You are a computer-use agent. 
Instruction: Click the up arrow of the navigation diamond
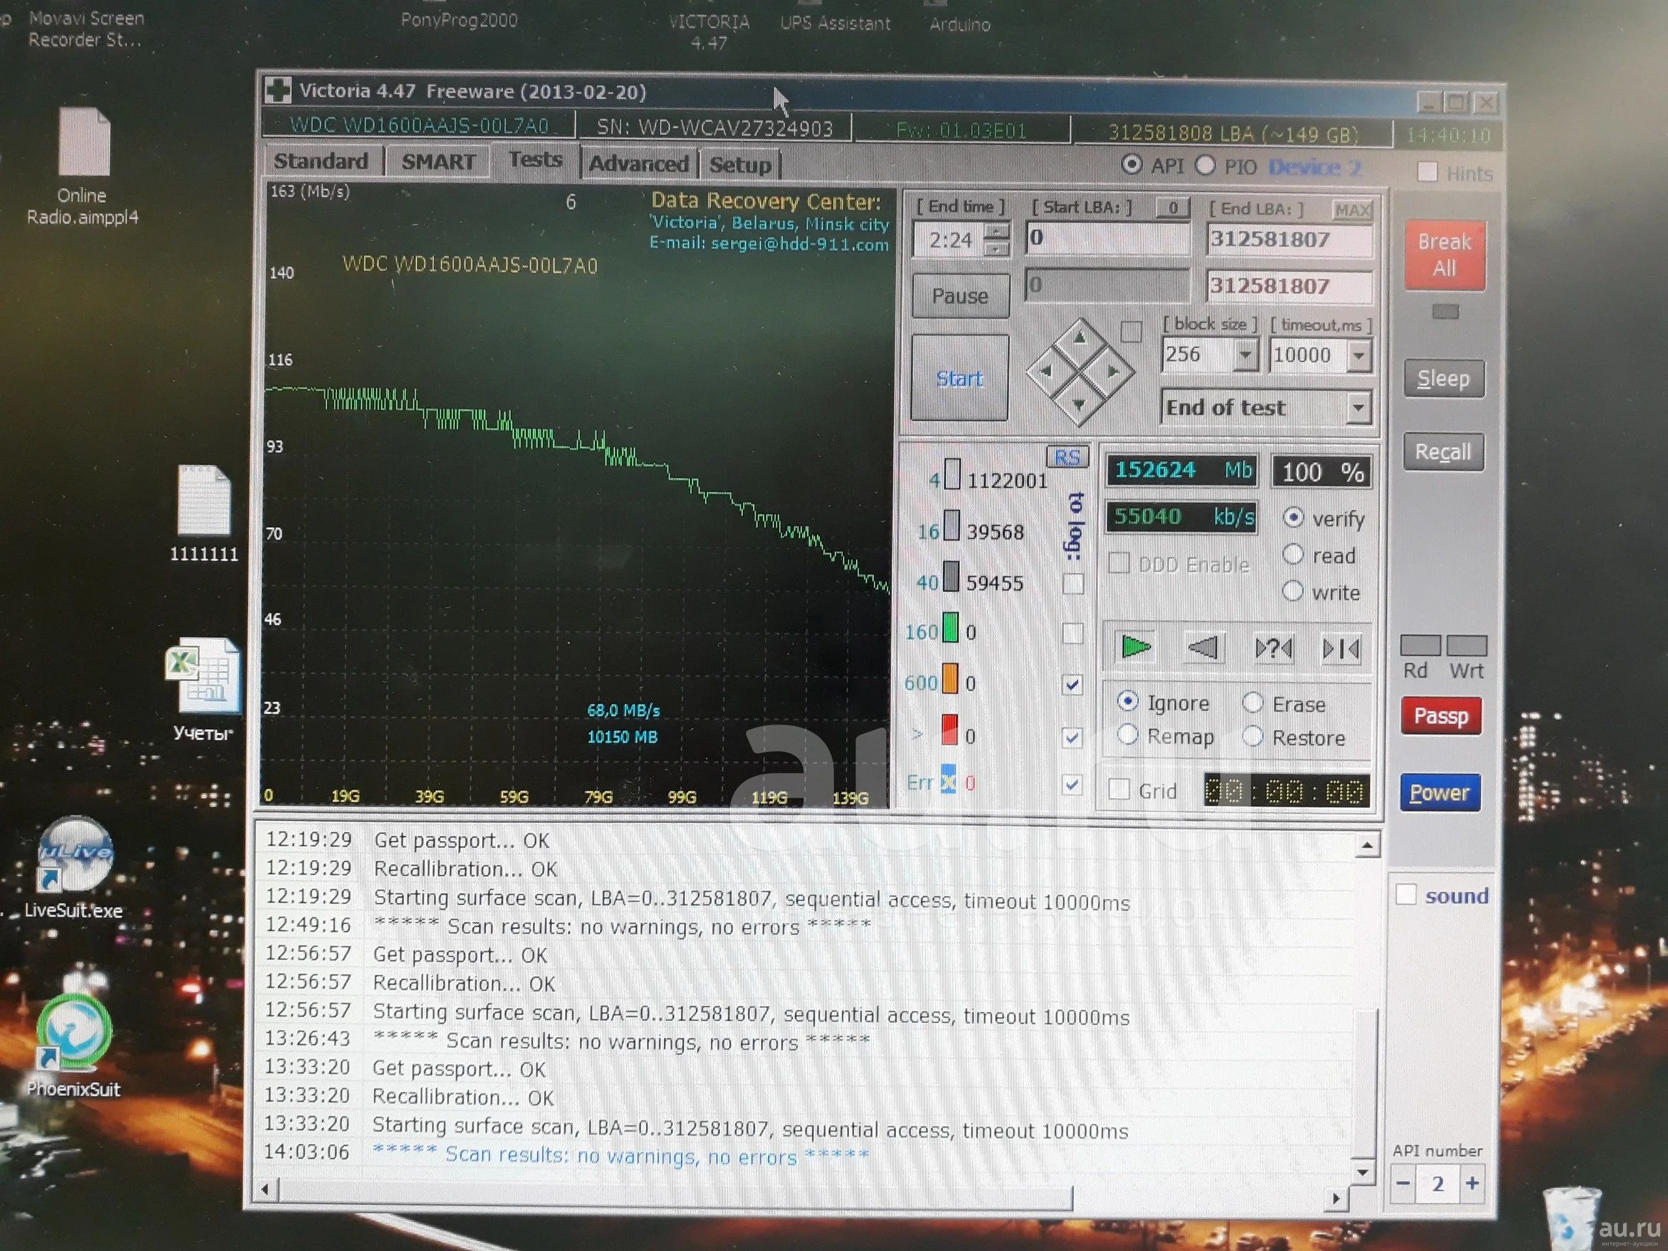(1079, 338)
